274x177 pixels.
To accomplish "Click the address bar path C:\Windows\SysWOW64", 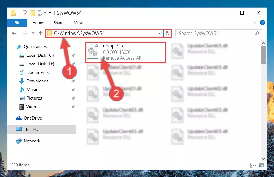I will pos(79,33).
